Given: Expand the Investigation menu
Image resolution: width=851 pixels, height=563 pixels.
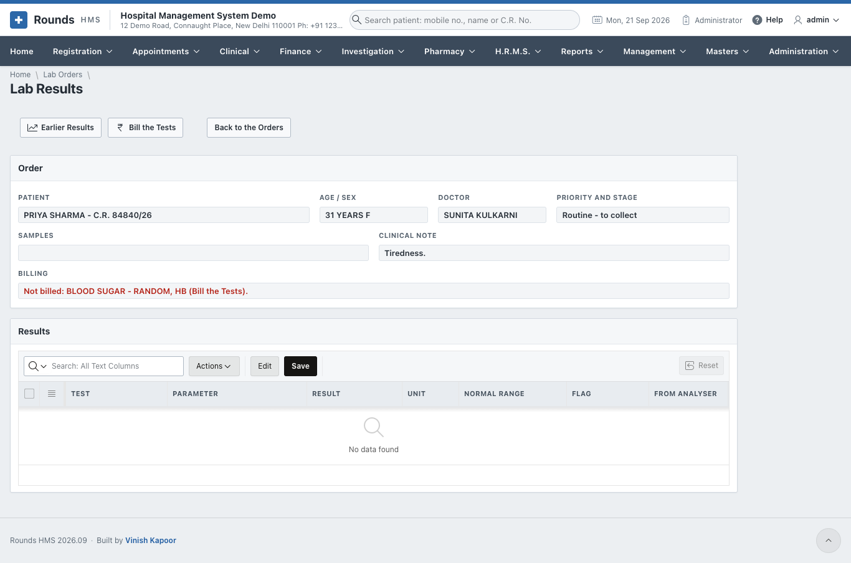Looking at the screenshot, I should (373, 51).
